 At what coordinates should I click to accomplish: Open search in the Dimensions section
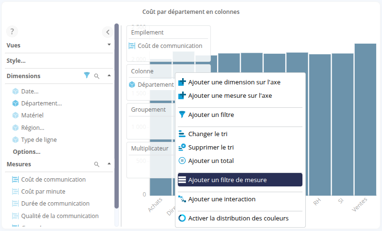click(x=97, y=76)
